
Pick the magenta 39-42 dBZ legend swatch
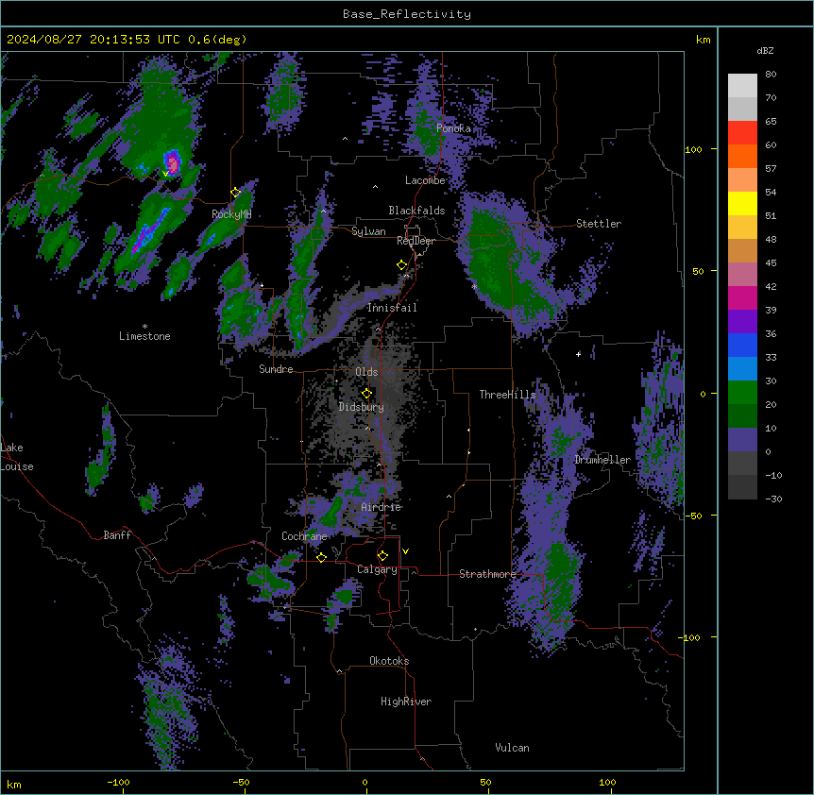click(x=742, y=297)
